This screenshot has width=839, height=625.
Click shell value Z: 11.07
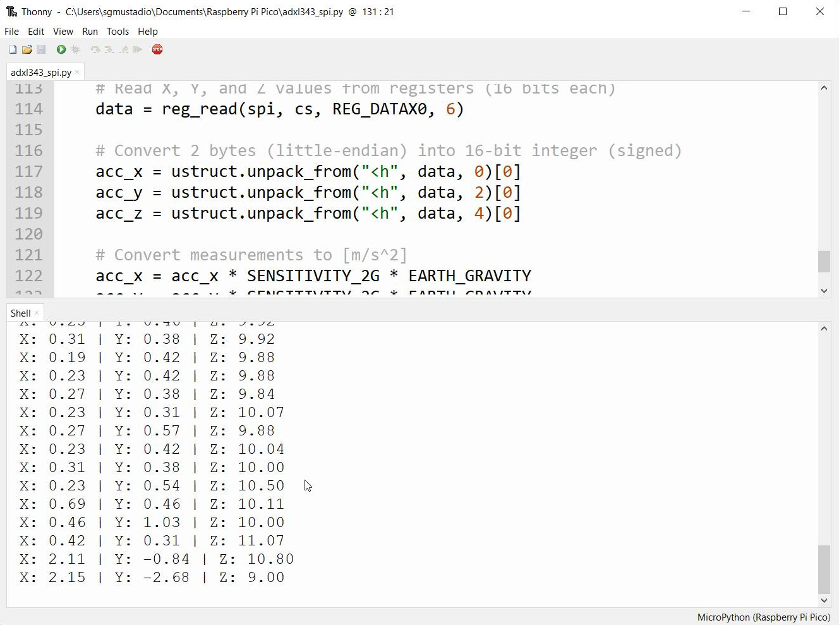tap(247, 540)
